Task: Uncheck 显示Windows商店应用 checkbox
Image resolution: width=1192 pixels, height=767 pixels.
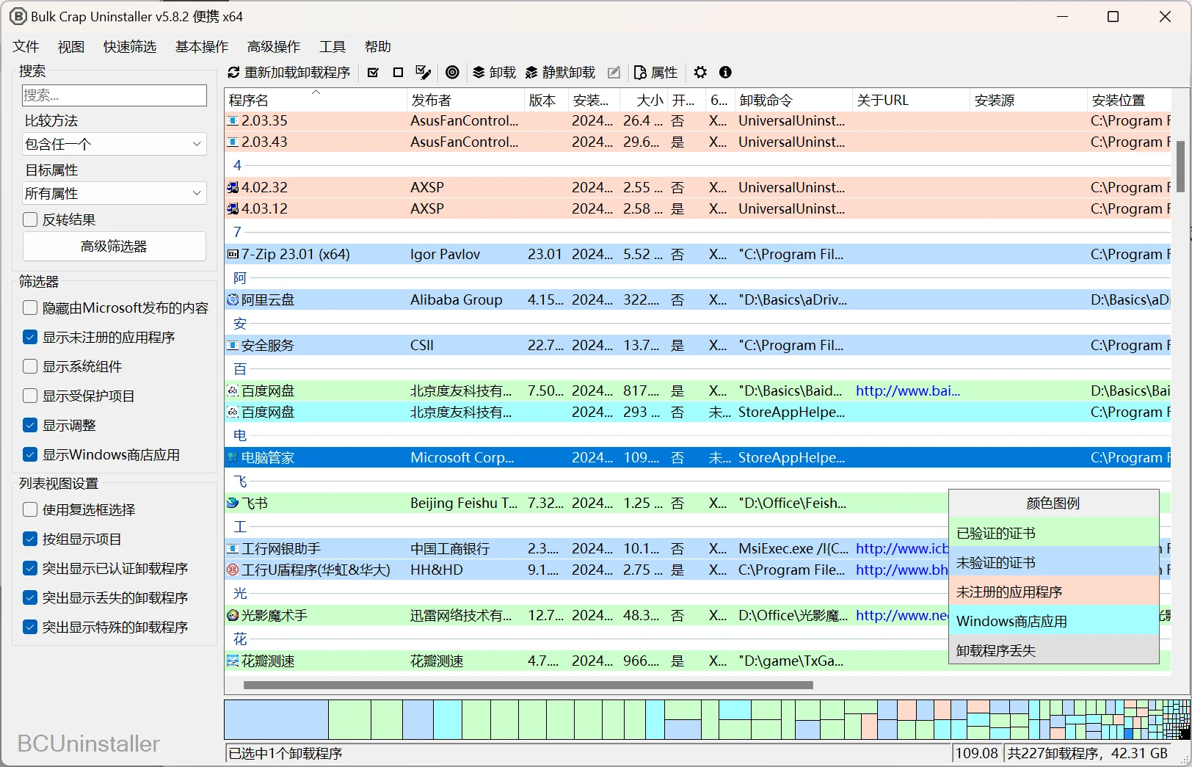Action: pyautogui.click(x=30, y=454)
